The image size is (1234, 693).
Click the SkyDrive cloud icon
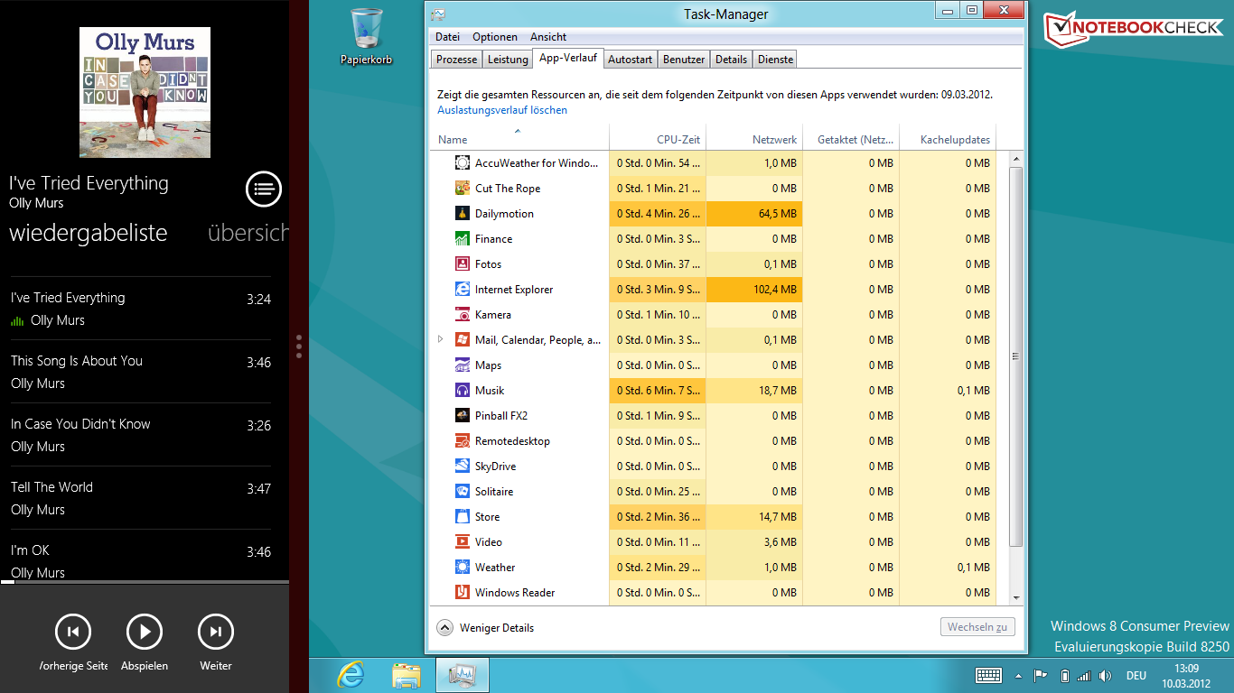462,467
